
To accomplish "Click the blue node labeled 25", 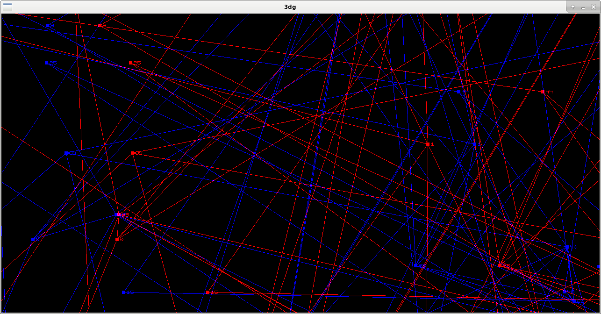I will [47, 63].
